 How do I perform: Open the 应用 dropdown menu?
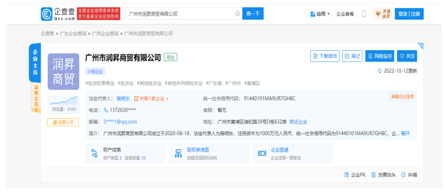coord(320,14)
